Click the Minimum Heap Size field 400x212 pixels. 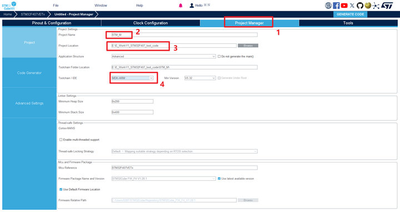pos(132,101)
